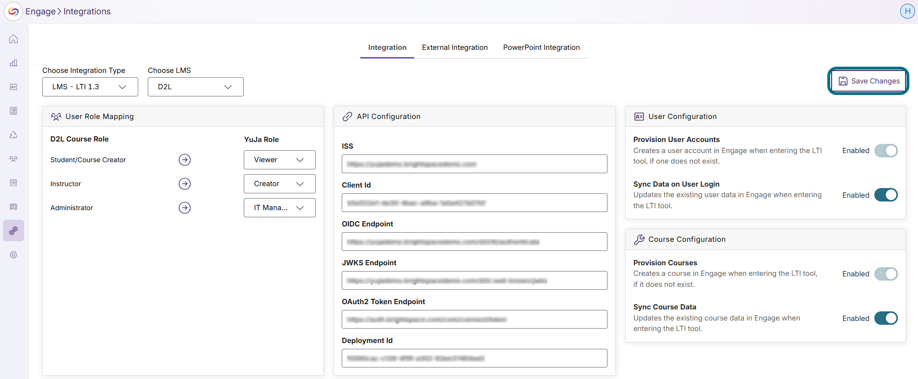Click the 'Sync Course Data' heading
The image size is (918, 379).
(665, 307)
